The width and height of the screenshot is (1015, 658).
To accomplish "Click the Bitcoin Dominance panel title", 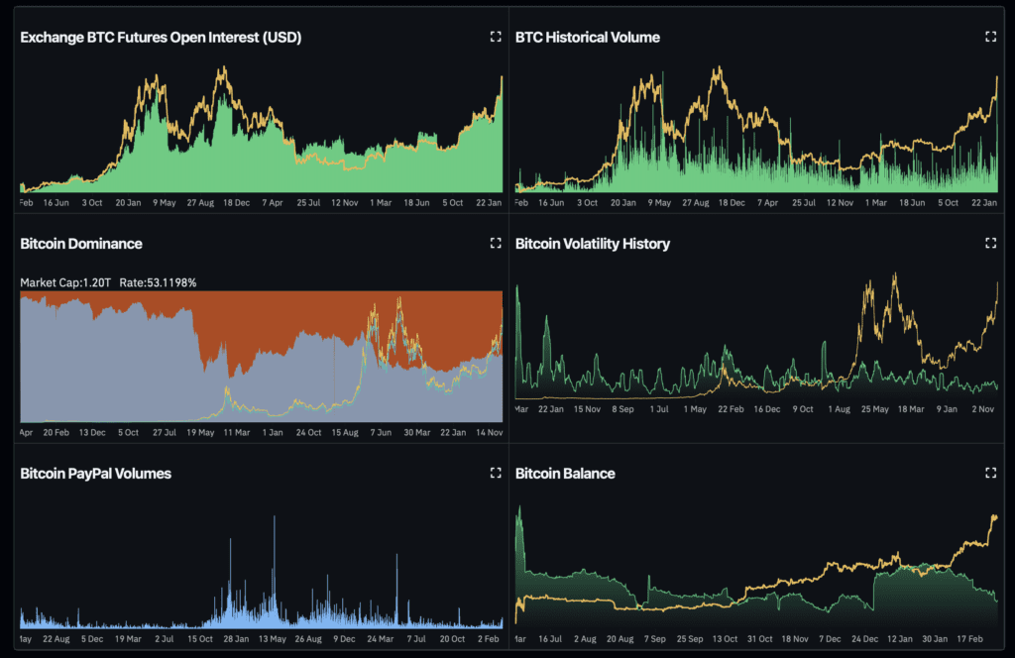I will [x=81, y=244].
